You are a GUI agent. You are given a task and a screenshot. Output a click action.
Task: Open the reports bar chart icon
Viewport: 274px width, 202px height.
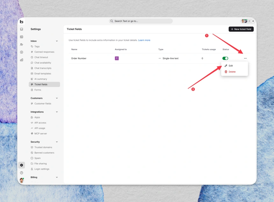pos(21,60)
